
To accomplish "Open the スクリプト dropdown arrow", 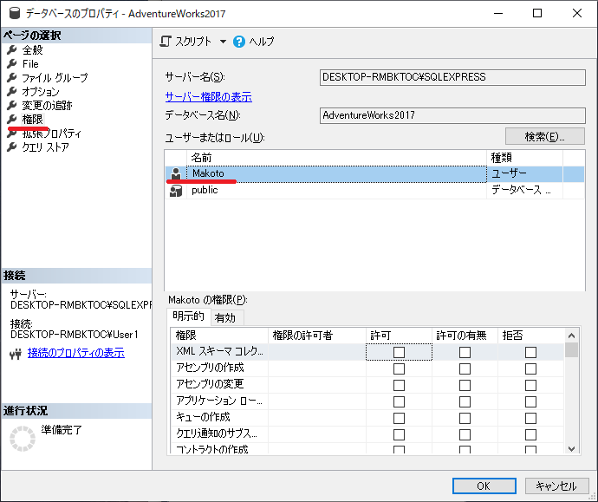I will coord(223,42).
